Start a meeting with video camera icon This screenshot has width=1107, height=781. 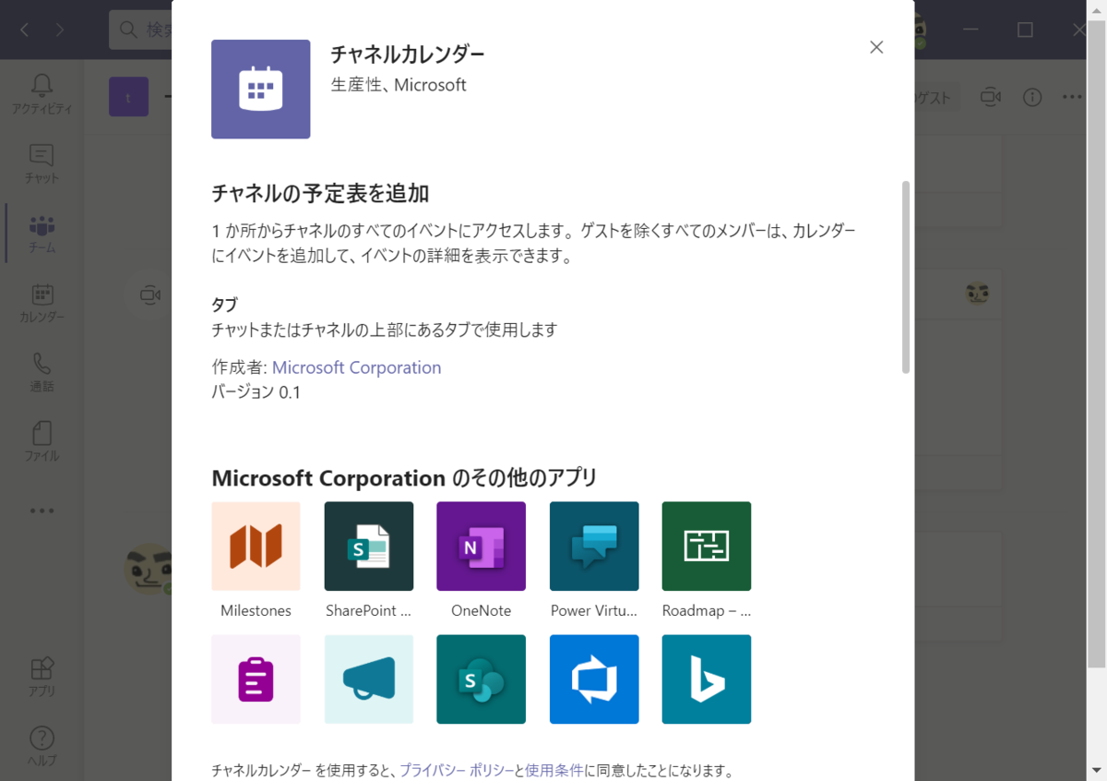pyautogui.click(x=990, y=97)
